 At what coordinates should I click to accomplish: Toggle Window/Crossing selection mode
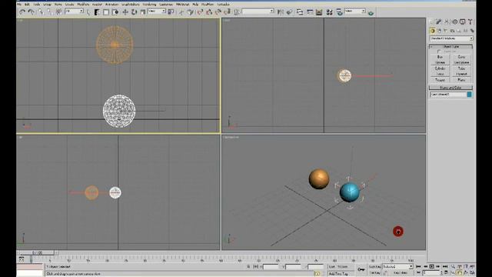point(115,12)
